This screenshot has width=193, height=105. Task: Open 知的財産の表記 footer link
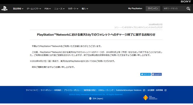coord(90,90)
